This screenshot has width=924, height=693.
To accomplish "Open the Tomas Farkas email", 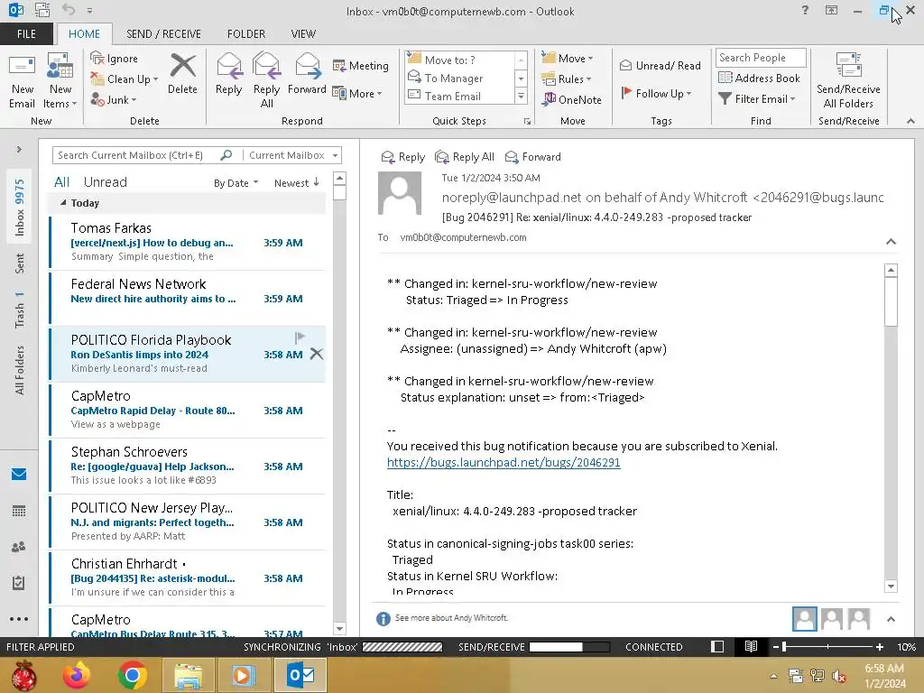I will coord(188,242).
